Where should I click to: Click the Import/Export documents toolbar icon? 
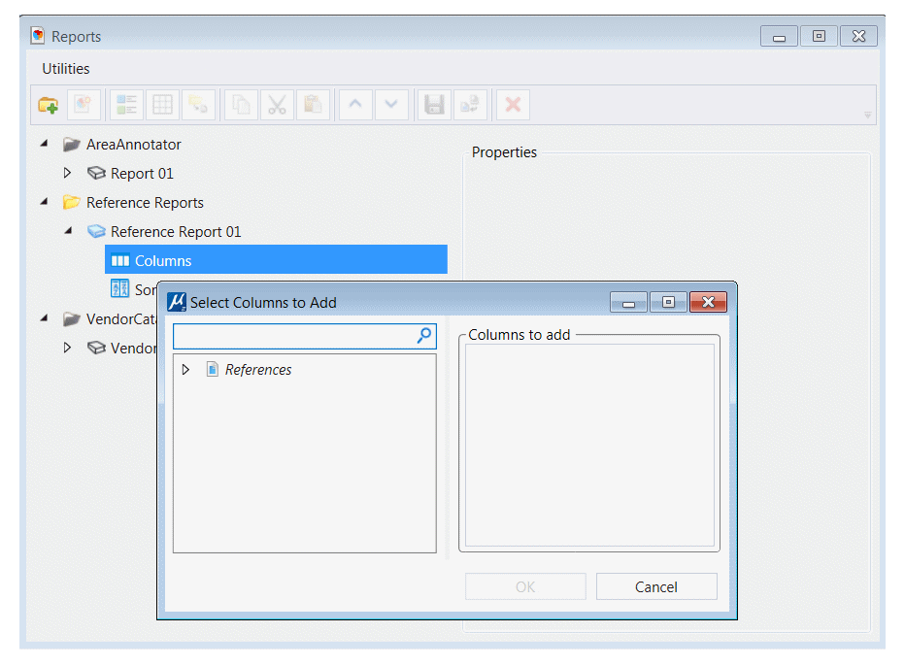(x=470, y=105)
